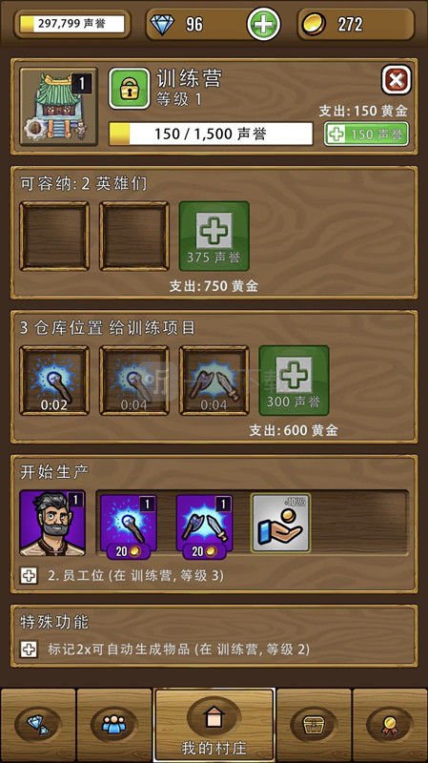Image resolution: width=428 pixels, height=763 pixels.
Task: Produce the axe and sword training item
Action: click(204, 526)
